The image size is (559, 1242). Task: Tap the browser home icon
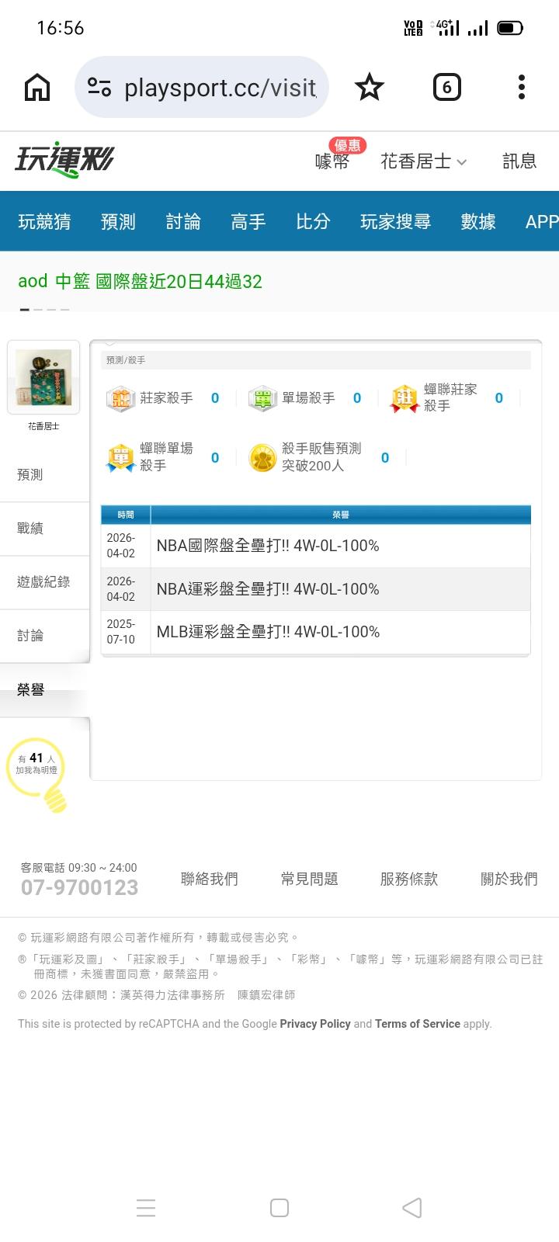(37, 88)
